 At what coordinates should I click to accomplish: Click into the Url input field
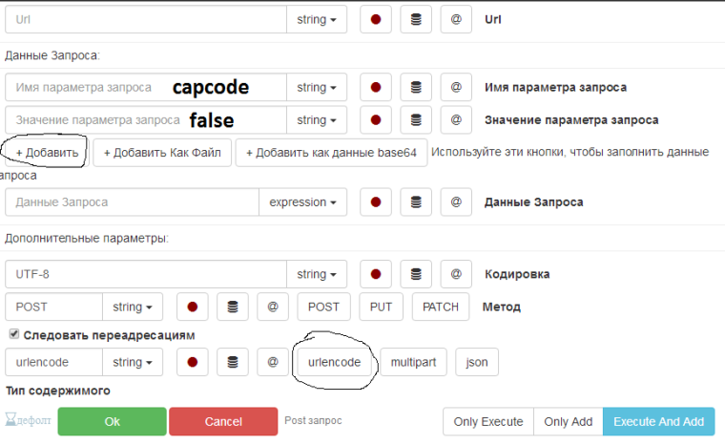coord(145,19)
